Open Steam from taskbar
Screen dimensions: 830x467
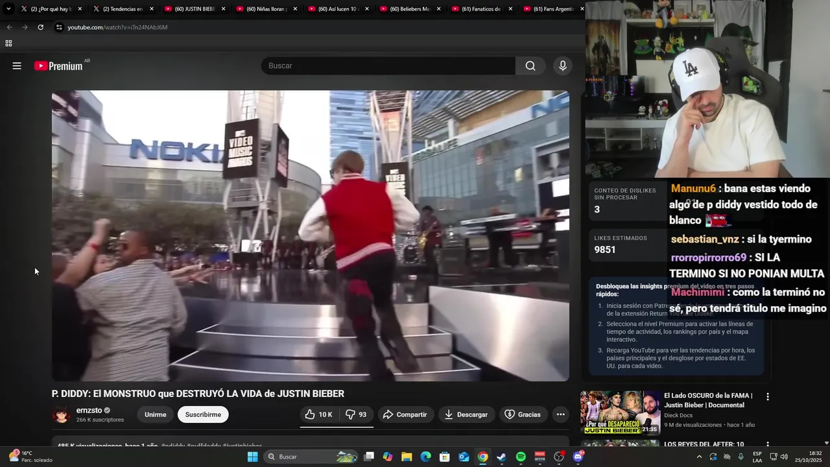502,457
